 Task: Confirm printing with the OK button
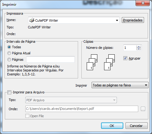(x=112, y=126)
